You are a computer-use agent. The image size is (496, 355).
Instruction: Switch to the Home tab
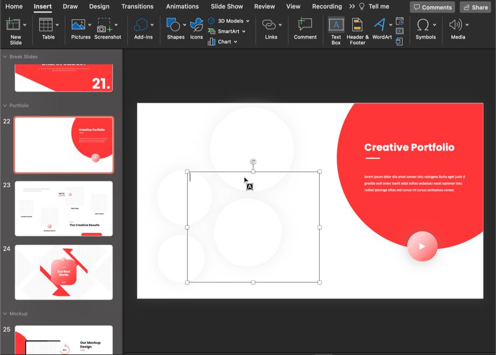(x=14, y=6)
